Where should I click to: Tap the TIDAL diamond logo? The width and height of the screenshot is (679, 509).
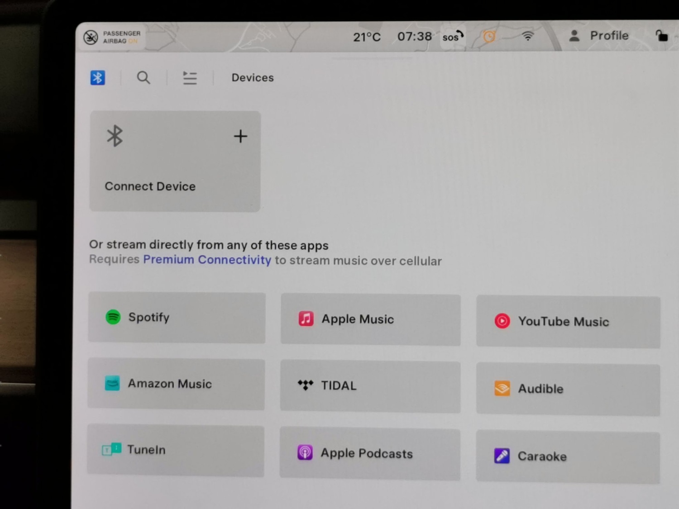tap(306, 385)
